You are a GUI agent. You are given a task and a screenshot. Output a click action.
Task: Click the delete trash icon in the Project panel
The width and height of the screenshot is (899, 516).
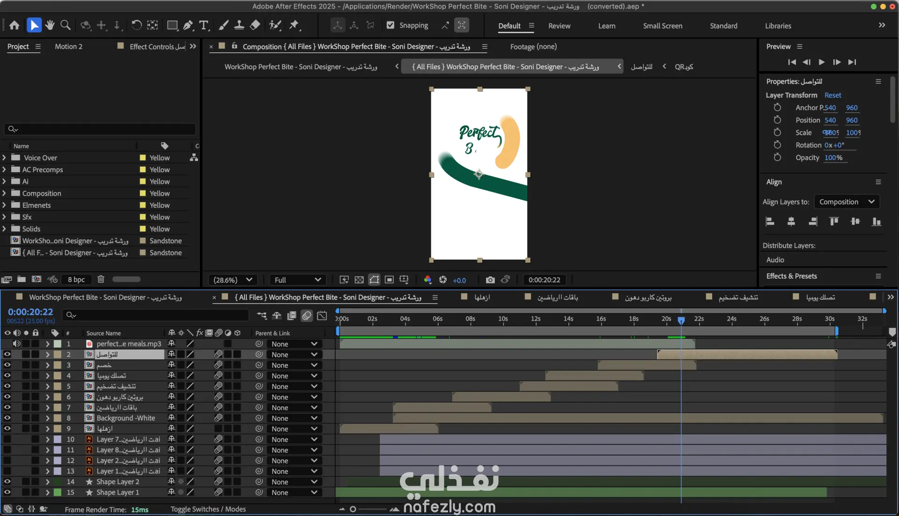[x=101, y=279]
